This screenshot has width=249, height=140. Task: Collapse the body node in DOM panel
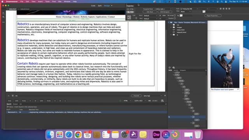coord(174,75)
